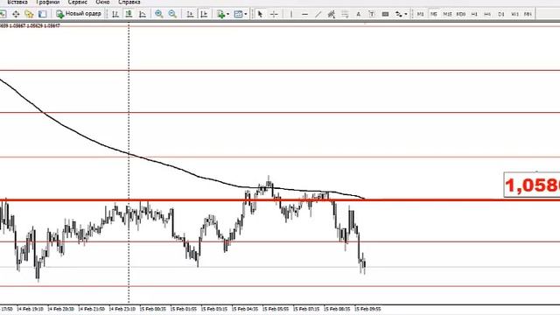Open the Окно menu
The width and height of the screenshot is (560, 315).
point(103,2)
